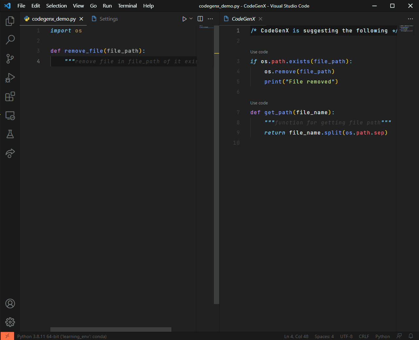Switch to the Settings tab

[x=105, y=19]
